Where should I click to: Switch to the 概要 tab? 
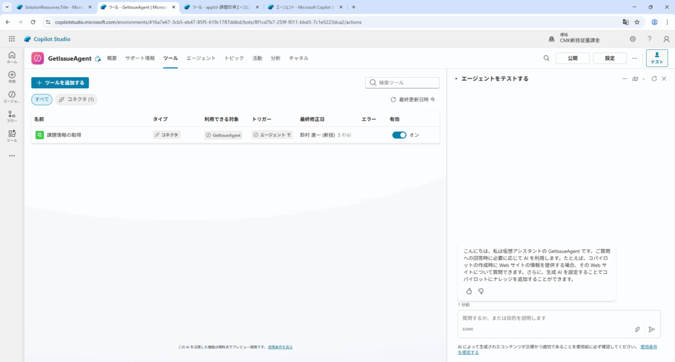pos(112,58)
